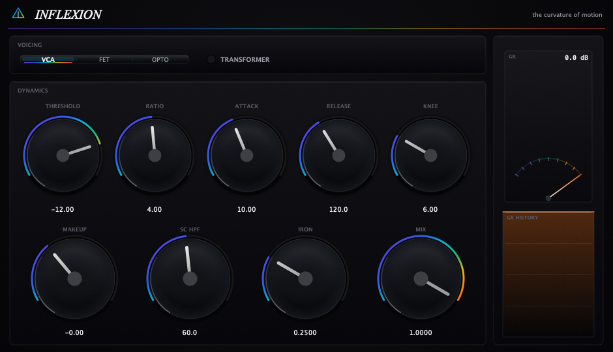Enable the Transformer toggle
Image resolution: width=613 pixels, height=352 pixels.
[211, 59]
